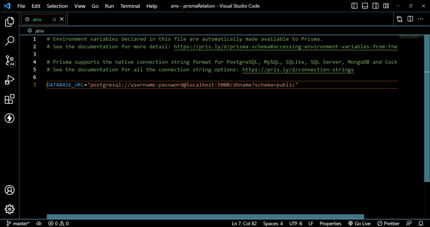Toggle the primary side bar layout

click(x=354, y=6)
